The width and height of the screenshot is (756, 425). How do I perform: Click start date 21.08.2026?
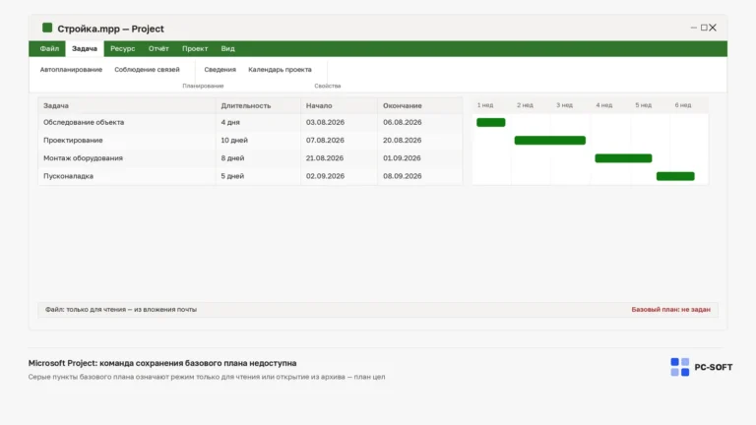(325, 158)
